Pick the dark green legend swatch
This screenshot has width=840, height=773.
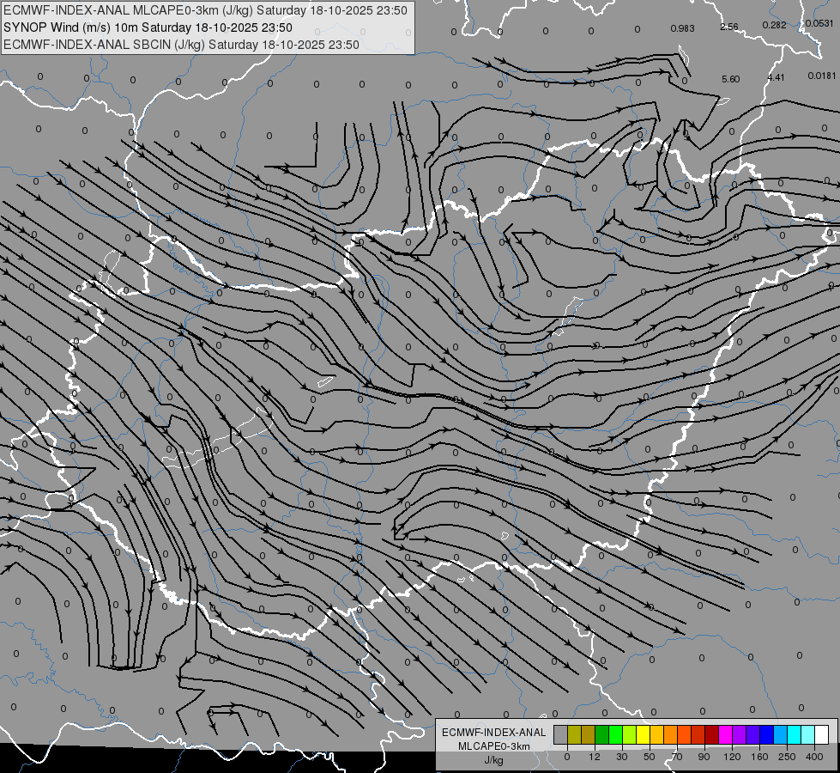click(601, 734)
